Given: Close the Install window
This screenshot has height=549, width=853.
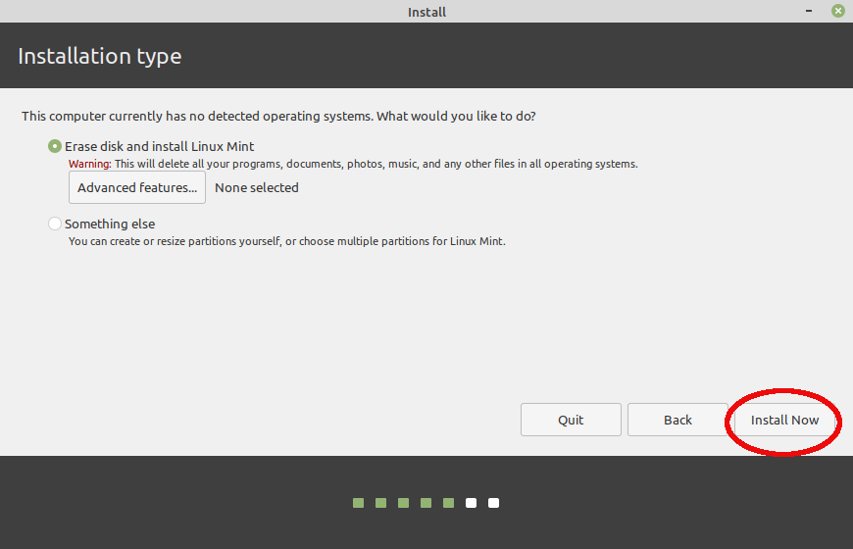Looking at the screenshot, I should 837,11.
